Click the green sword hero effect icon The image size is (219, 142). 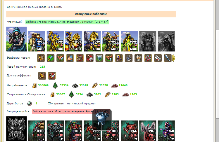tap(50, 58)
